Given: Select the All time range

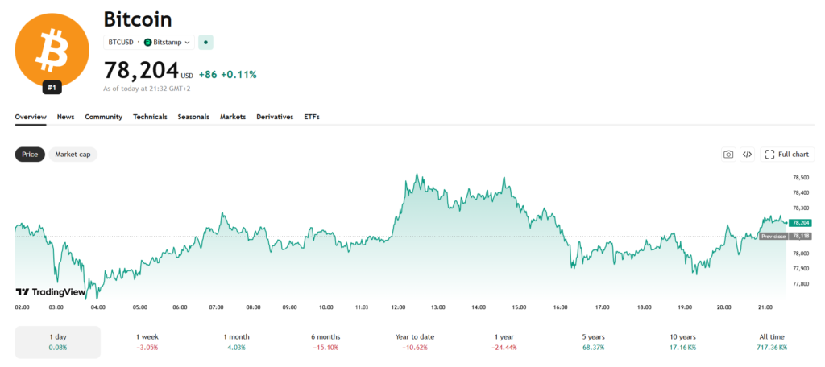Looking at the screenshot, I should (772, 342).
